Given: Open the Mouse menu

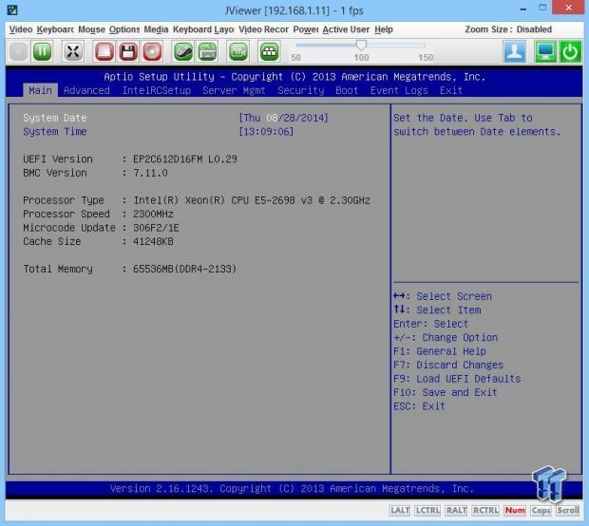Looking at the screenshot, I should click(x=91, y=29).
